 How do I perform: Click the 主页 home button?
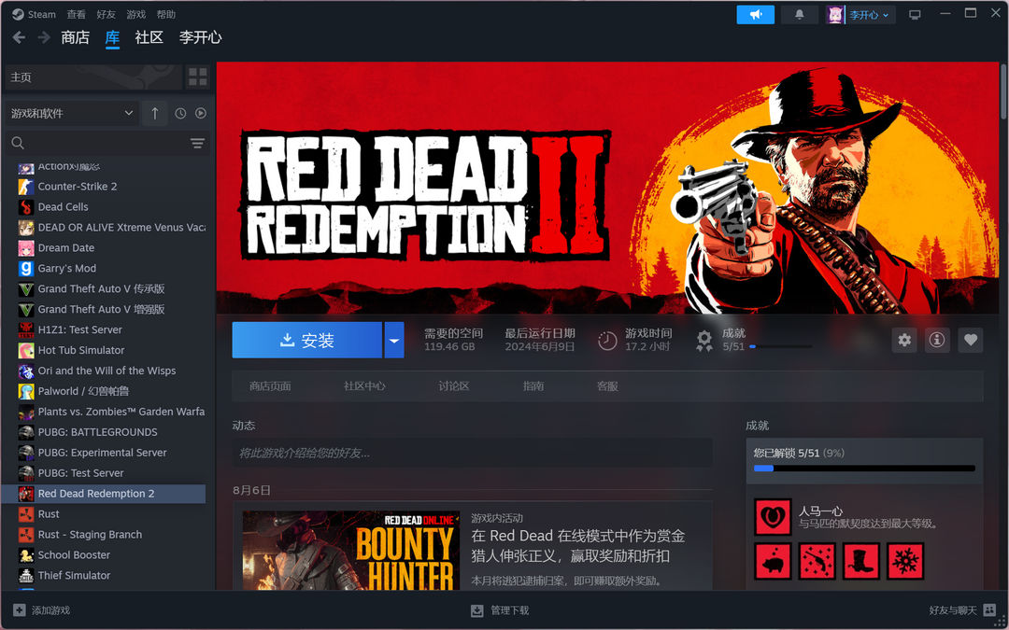[92, 77]
